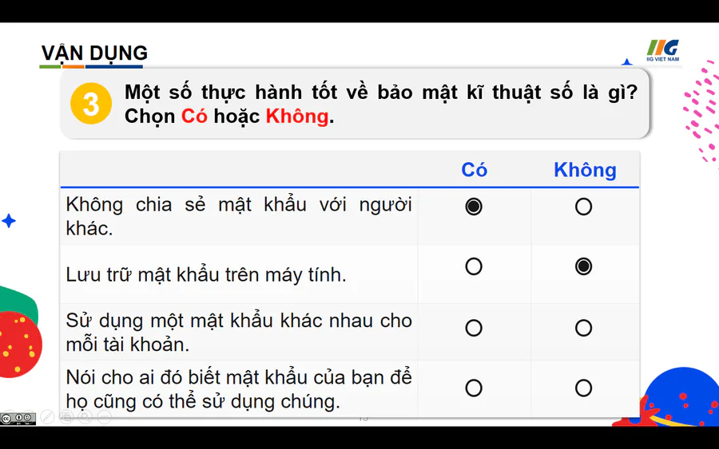This screenshot has width=719, height=449.
Task: Click the blue 'Có' column header
Action: click(475, 170)
